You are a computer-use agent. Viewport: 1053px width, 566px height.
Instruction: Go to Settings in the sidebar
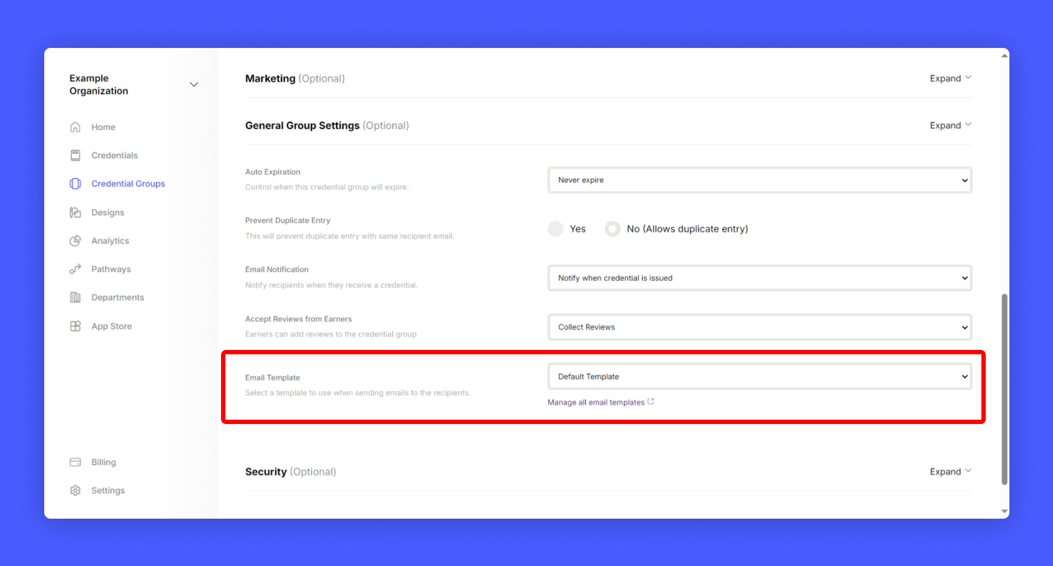pyautogui.click(x=108, y=491)
